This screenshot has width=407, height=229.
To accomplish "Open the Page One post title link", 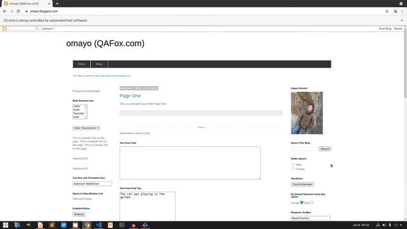I will pos(130,96).
